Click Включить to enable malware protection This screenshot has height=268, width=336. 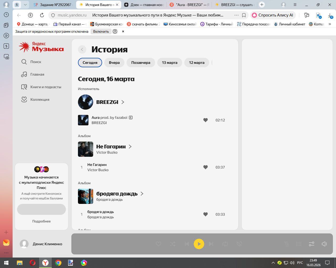click(101, 31)
